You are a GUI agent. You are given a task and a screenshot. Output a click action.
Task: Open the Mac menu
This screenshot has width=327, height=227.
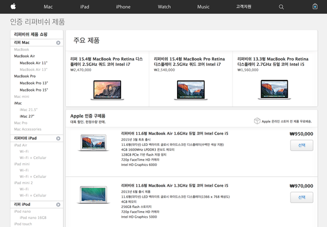48,7
